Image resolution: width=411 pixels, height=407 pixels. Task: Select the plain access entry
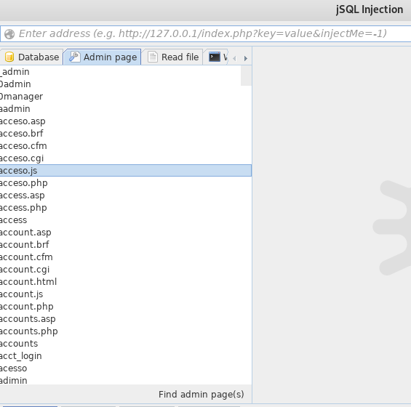[126, 220]
